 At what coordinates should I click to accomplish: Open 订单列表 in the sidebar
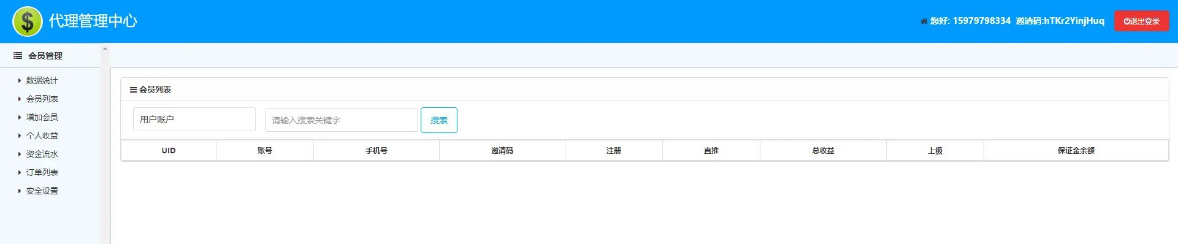coord(42,172)
